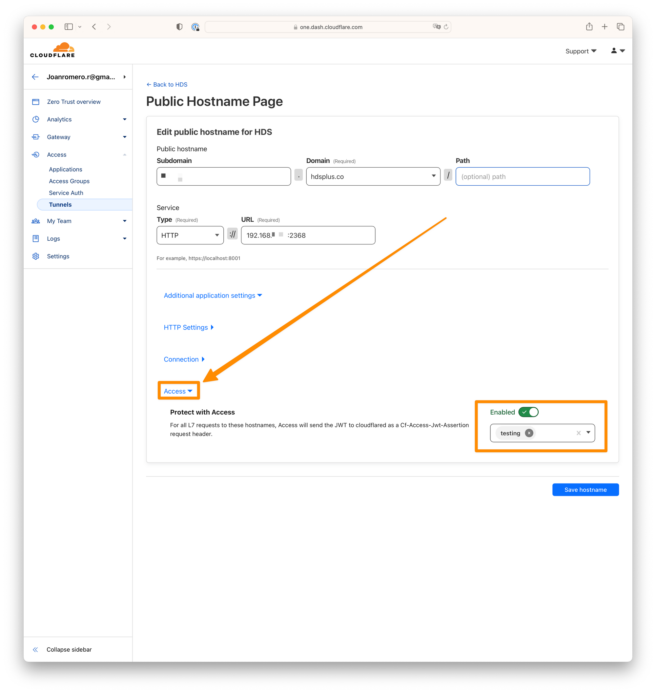
Task: Click the Logs document icon
Action: (x=36, y=238)
